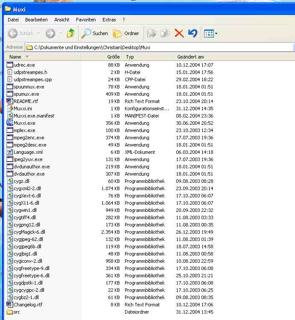Select file name mpeg2enc.exe

click(29, 138)
